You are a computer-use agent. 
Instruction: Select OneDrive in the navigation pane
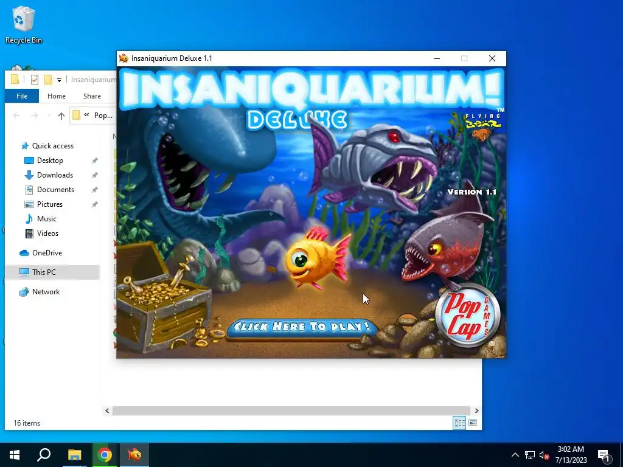click(47, 253)
